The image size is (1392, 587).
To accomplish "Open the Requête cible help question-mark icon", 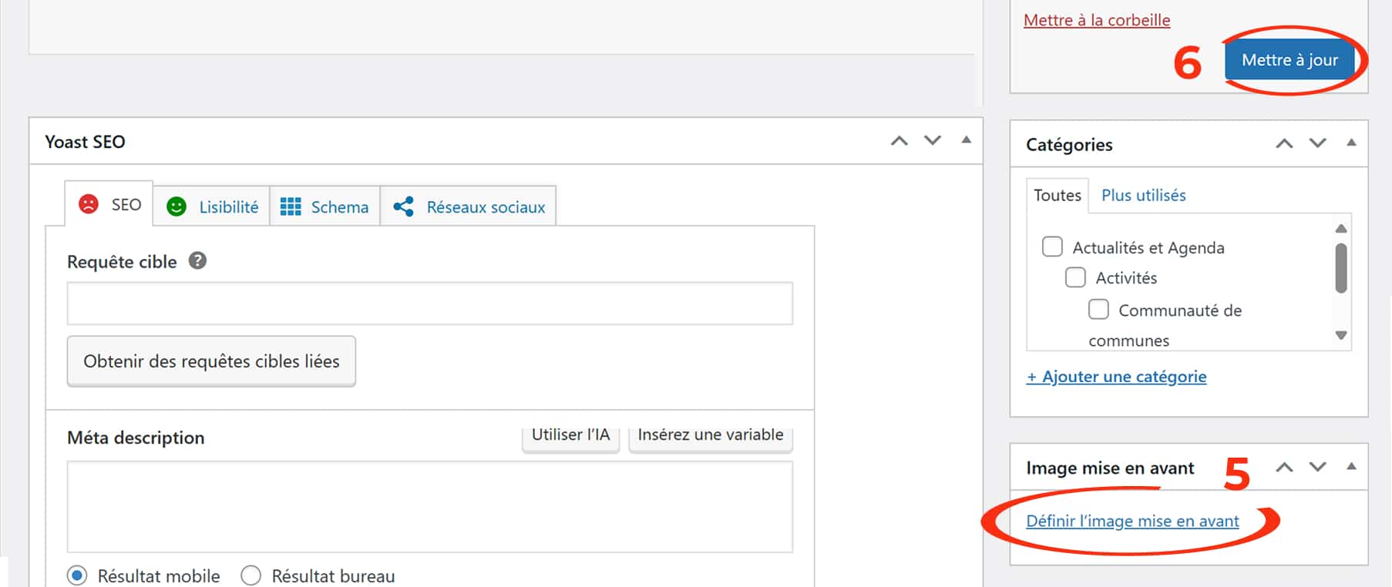I will click(x=197, y=261).
